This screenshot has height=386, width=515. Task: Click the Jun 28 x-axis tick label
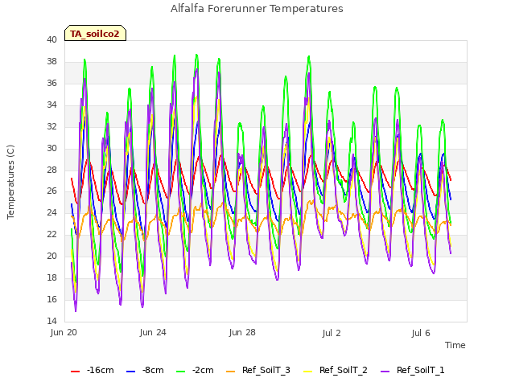click(242, 332)
